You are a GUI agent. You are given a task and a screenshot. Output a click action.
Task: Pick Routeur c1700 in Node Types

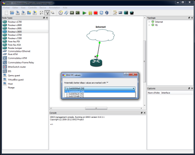(15, 22)
